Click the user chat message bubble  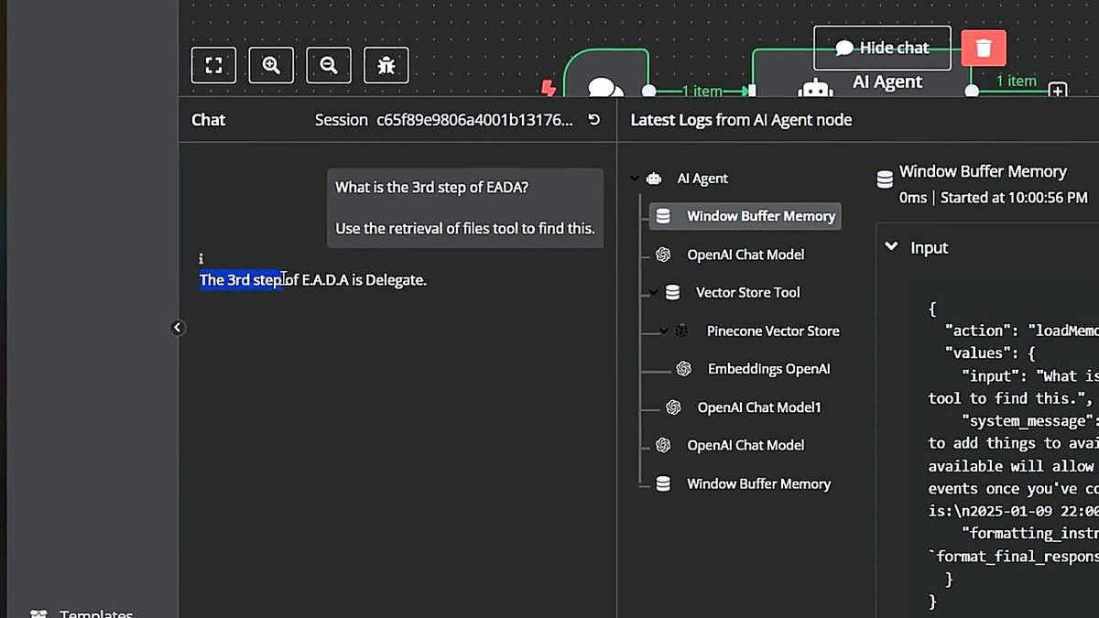click(x=465, y=208)
